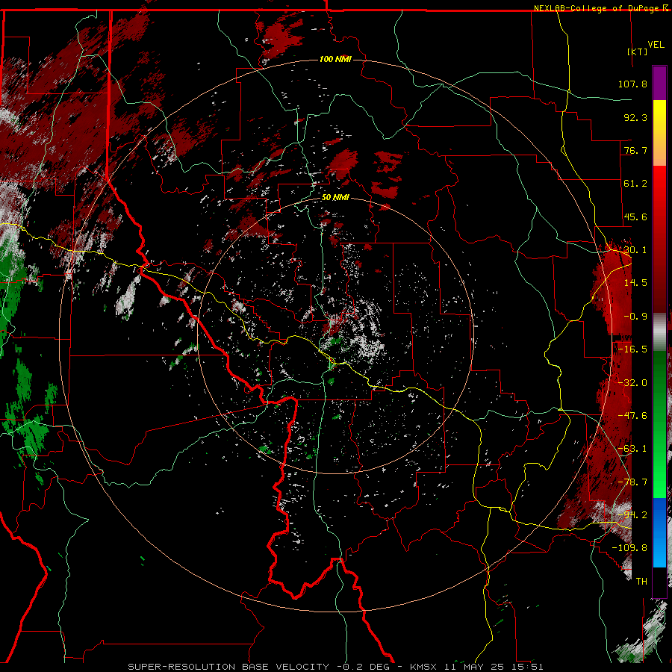Click the "50 NMI" range ring label
This screenshot has height=672, width=672.
point(335,197)
